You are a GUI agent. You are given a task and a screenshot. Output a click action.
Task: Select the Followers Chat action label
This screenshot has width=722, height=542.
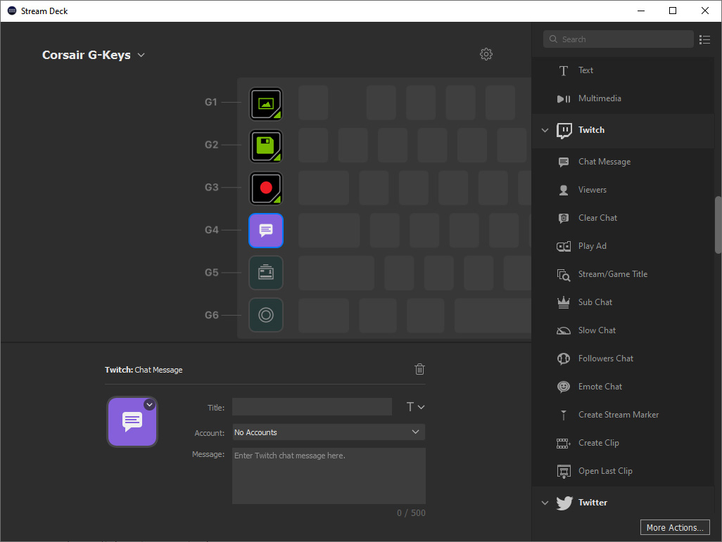click(x=605, y=358)
